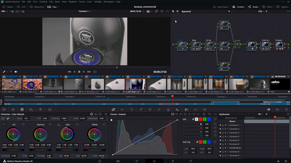Click the enhanced viewer expand icon

[162, 11]
